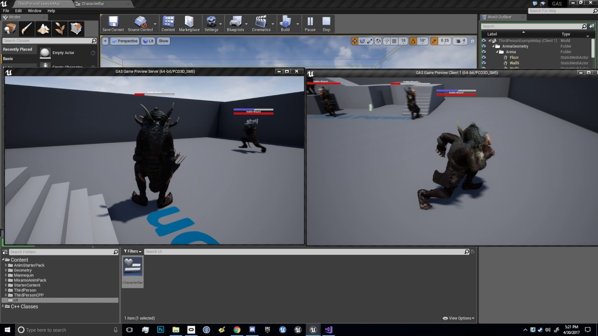Expand AnimStarterPack folder
Screen dimensions: 598x336
6,266
